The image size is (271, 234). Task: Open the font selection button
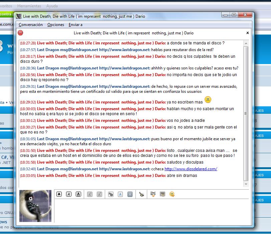pos(111,194)
